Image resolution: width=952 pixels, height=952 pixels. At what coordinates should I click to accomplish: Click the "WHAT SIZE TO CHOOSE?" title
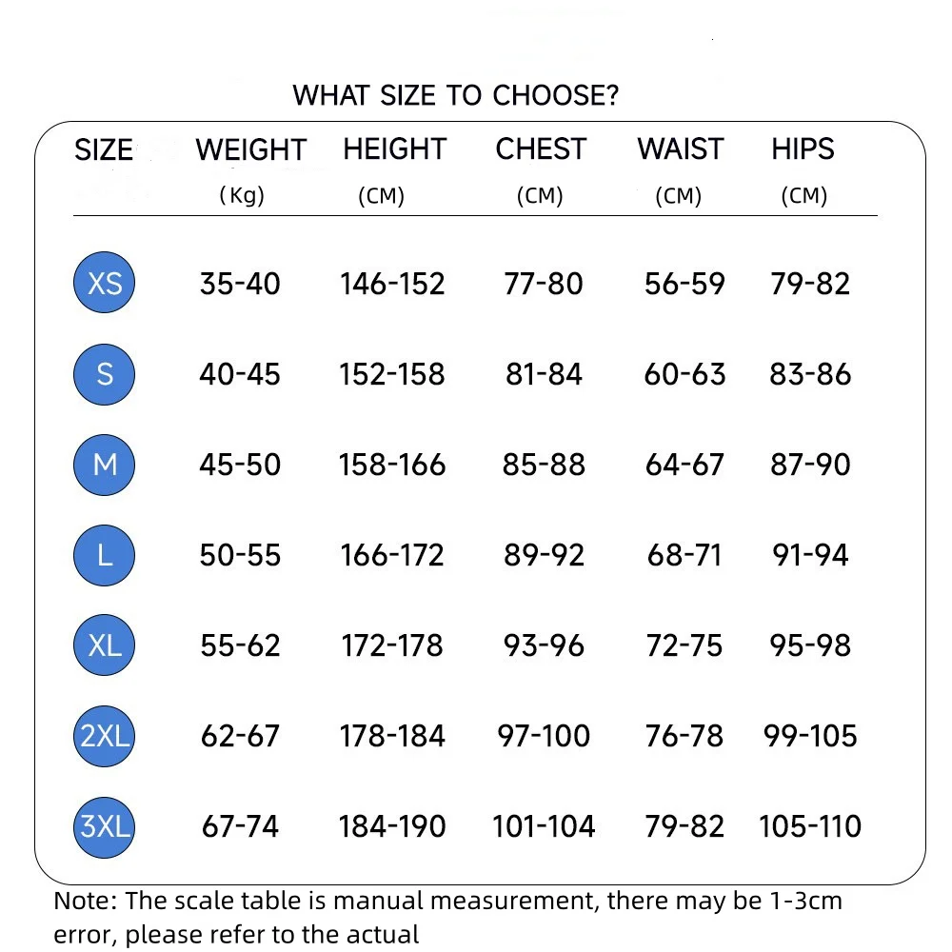click(x=456, y=95)
